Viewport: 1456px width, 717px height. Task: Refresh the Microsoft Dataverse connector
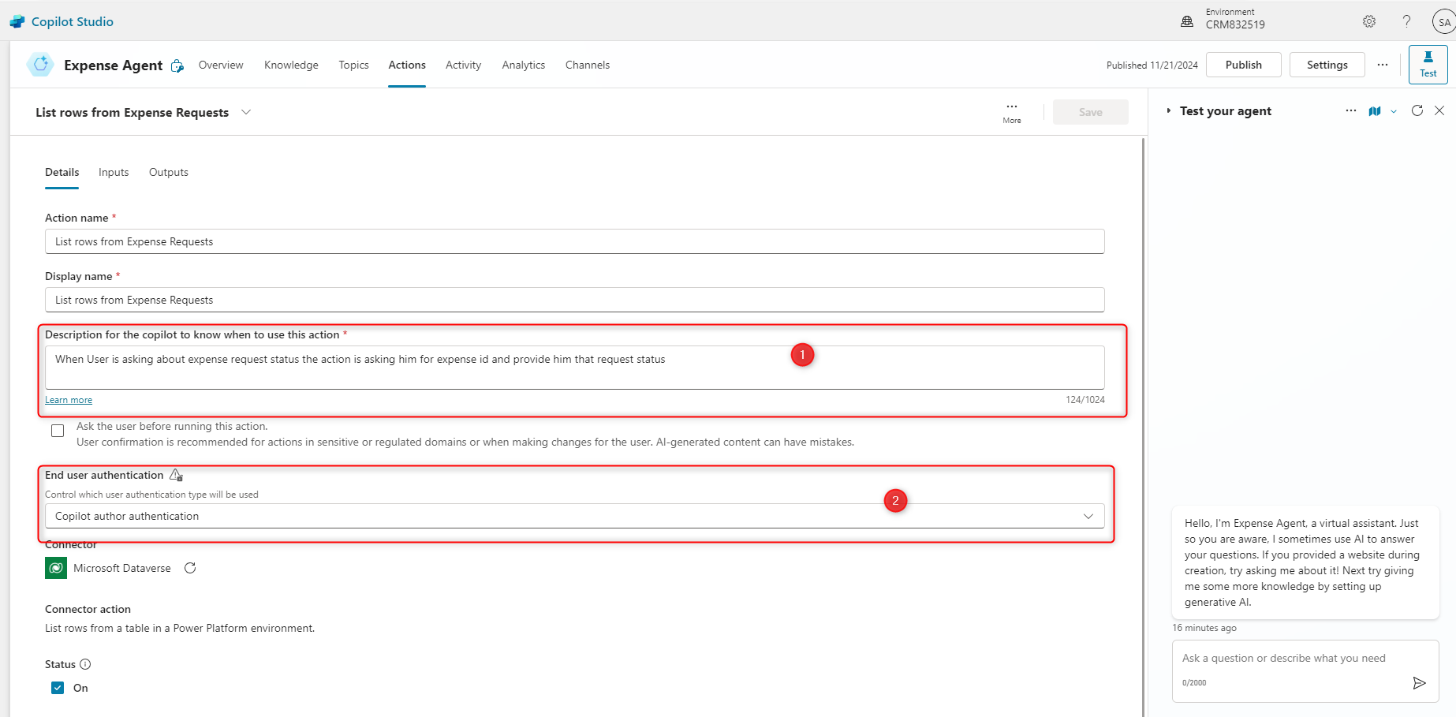click(x=190, y=568)
